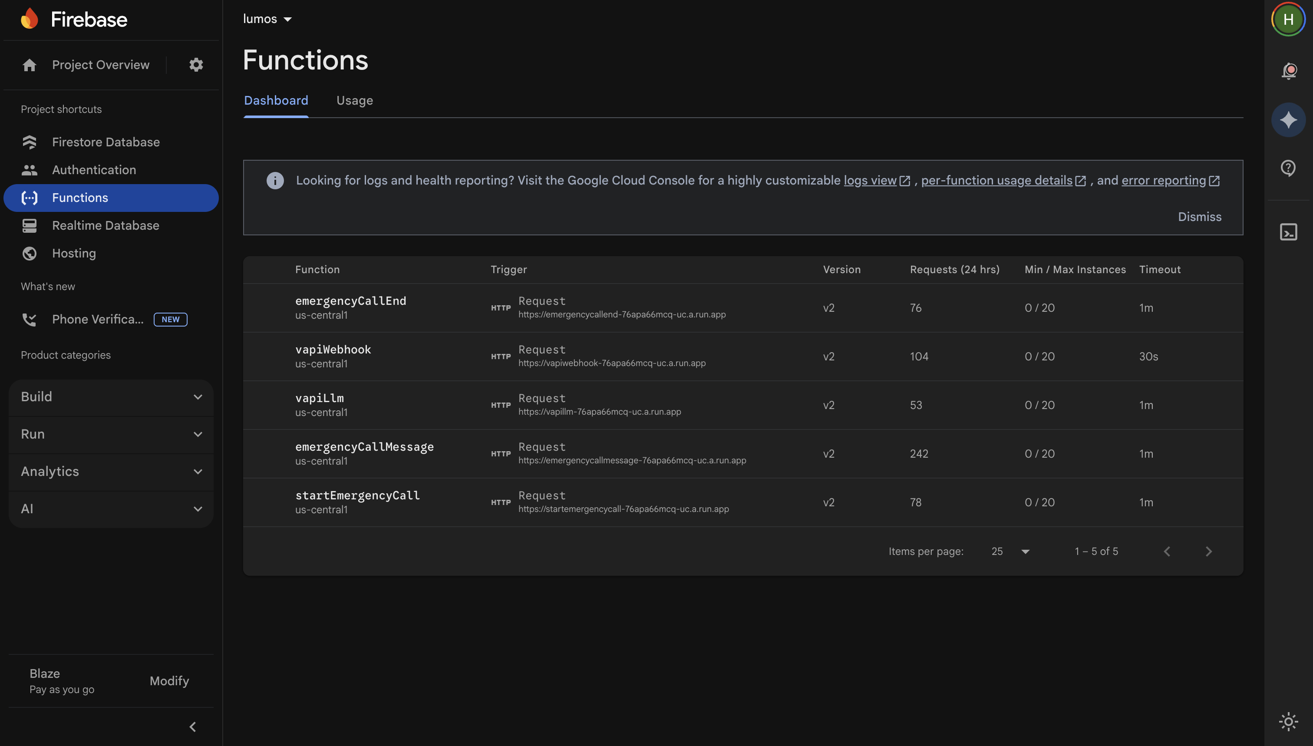
Task: Open the help question mark icon
Action: pyautogui.click(x=1288, y=168)
